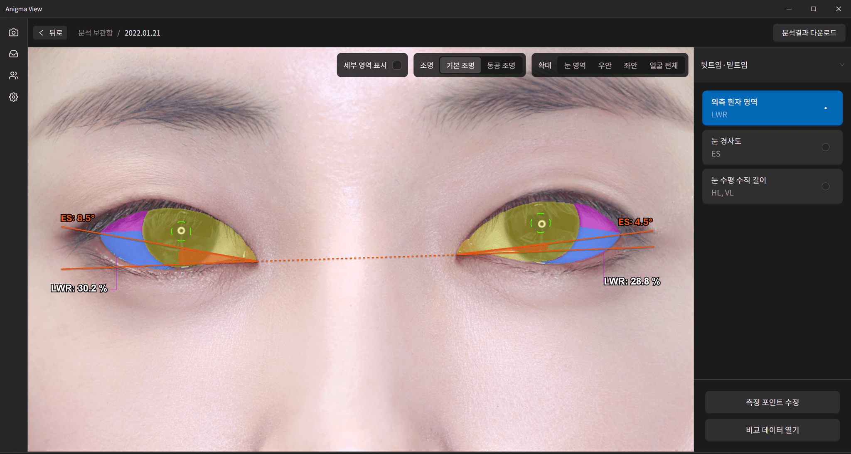The width and height of the screenshot is (851, 454).
Task: Open 분석 보관함 breadcrumb link
Action: [95, 33]
